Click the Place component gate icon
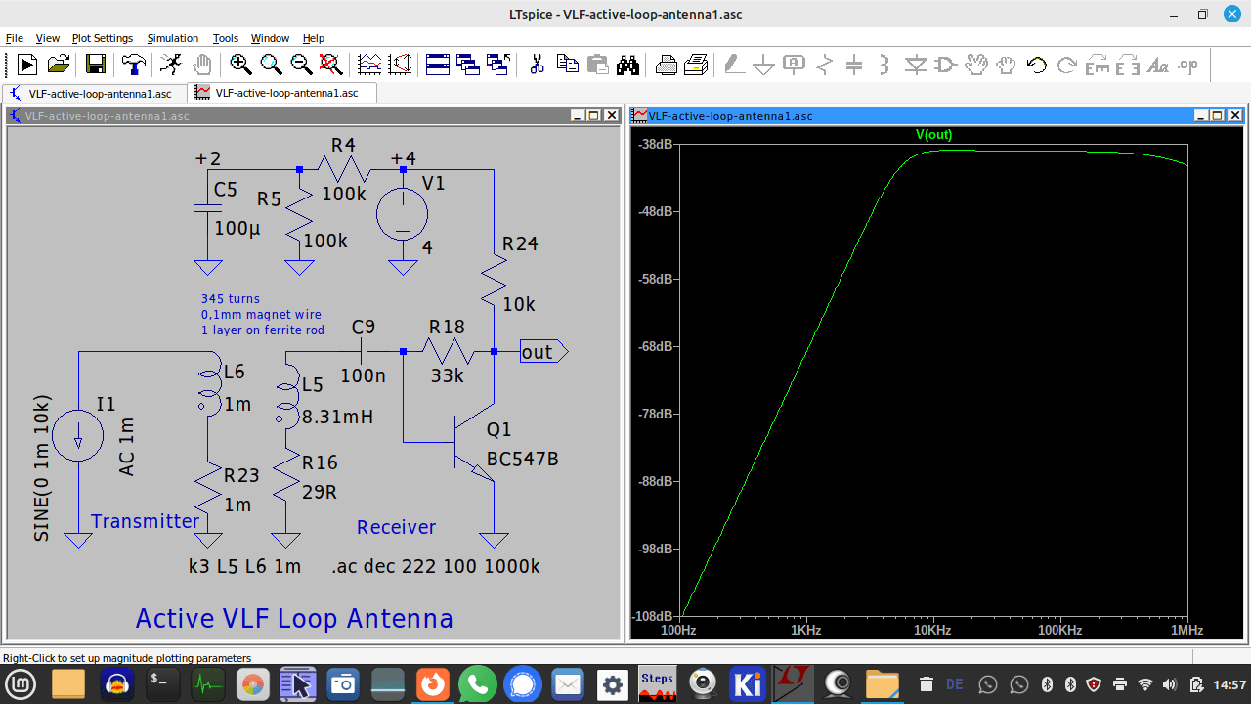1251x704 pixels. pyautogui.click(x=945, y=65)
